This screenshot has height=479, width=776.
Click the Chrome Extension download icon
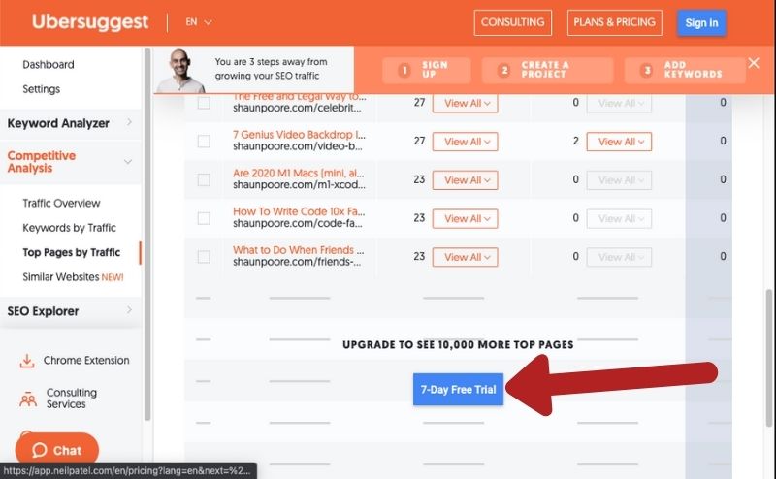[x=27, y=361]
